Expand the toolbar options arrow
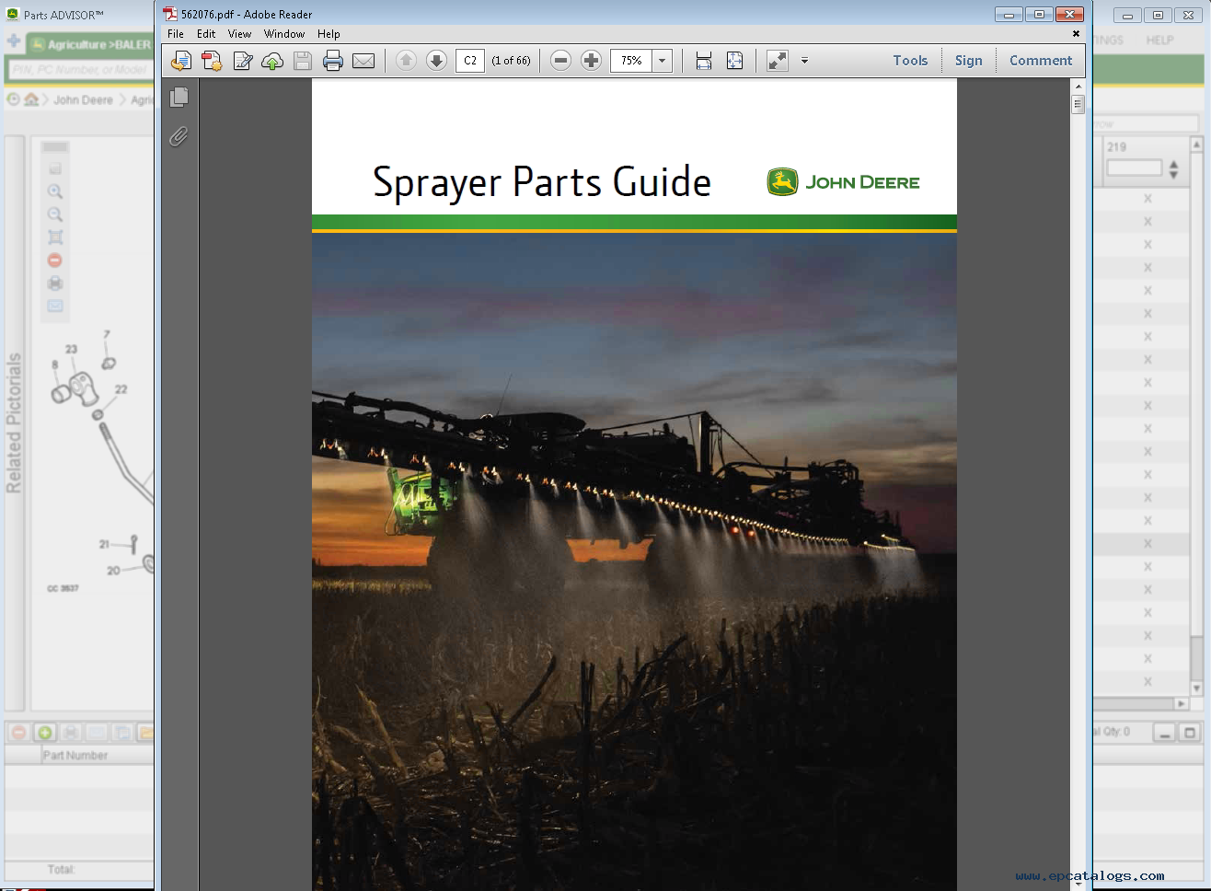The height and width of the screenshot is (891, 1211). (x=804, y=61)
